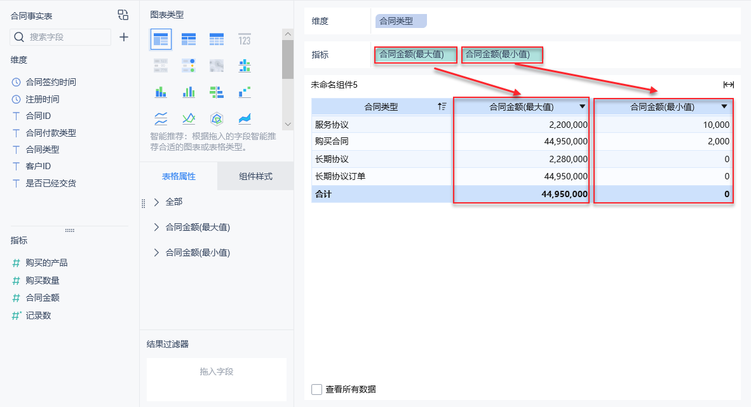Screen dimensions: 751x407
Task: Select the 购买数量 indicator field
Action: (42, 280)
